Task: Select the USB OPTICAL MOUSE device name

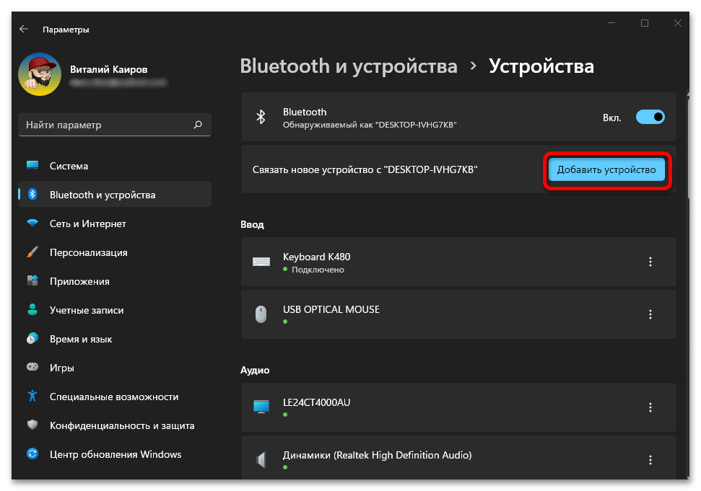Action: pos(331,309)
